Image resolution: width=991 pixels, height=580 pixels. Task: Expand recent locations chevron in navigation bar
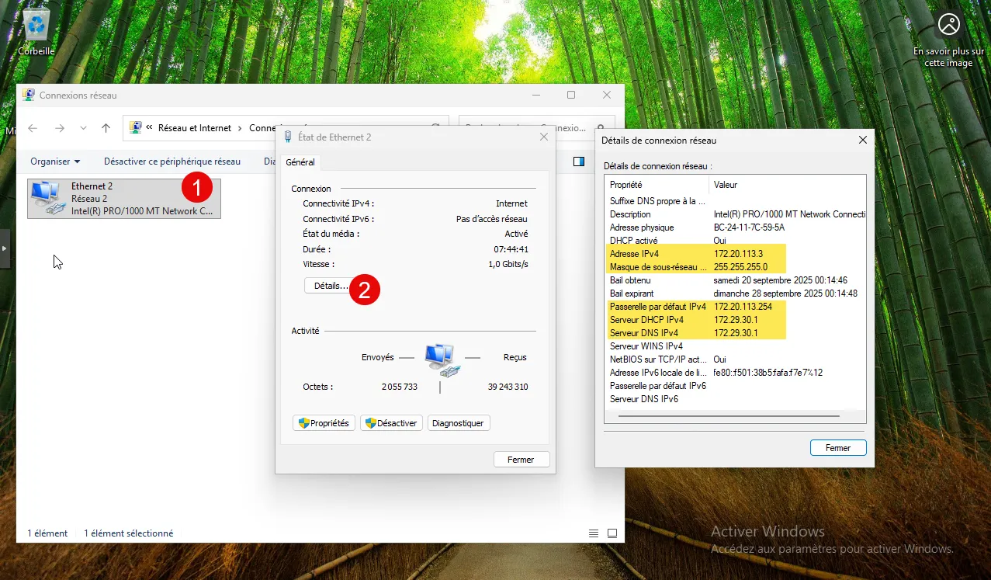[x=83, y=128]
